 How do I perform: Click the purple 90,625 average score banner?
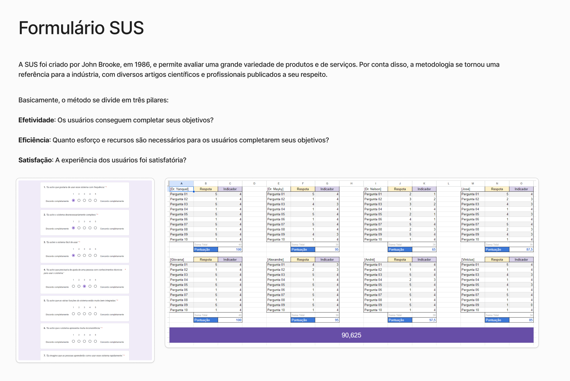point(351,335)
